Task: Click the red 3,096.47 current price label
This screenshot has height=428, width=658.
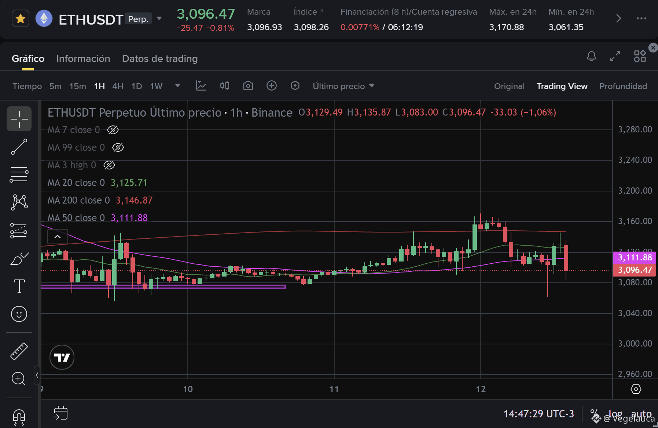Action: pyautogui.click(x=635, y=270)
